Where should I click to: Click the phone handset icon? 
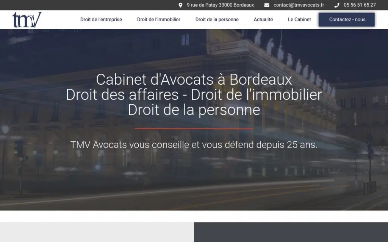[x=337, y=5]
